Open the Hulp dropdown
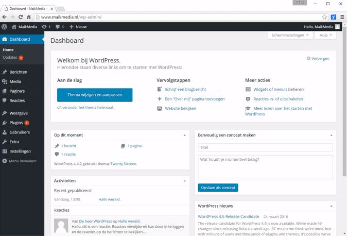The height and width of the screenshot is (236, 347). 325,35
